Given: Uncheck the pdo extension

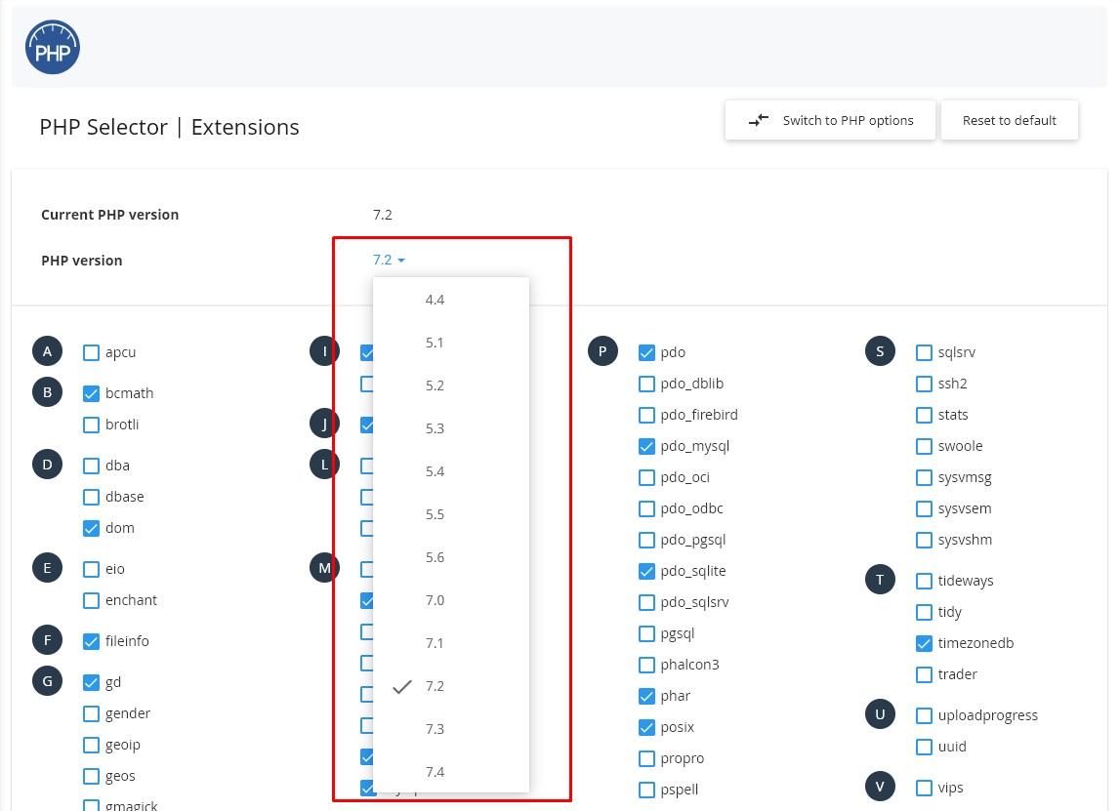Looking at the screenshot, I should 646,352.
